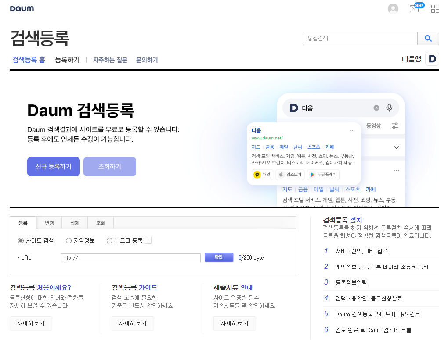Click the blue search magnifier button
The width and height of the screenshot is (448, 354).
[428, 38]
